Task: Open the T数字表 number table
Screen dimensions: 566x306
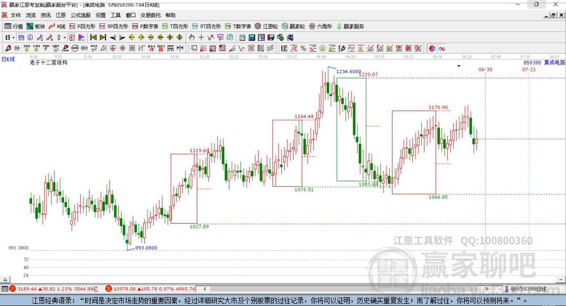Action: pyautogui.click(x=238, y=27)
